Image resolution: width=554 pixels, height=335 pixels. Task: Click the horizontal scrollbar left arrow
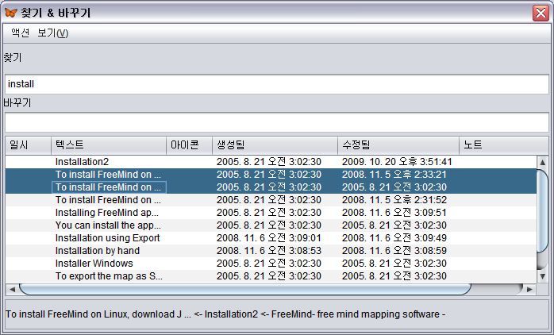[x=13, y=290]
